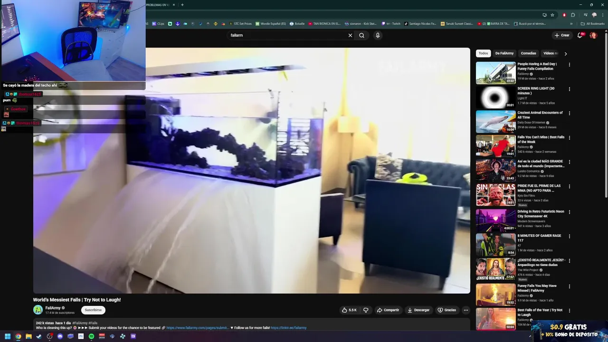
Task: Open PRIDE FUE EL PRIME DE LAS MMA title
Action: pos(540,188)
